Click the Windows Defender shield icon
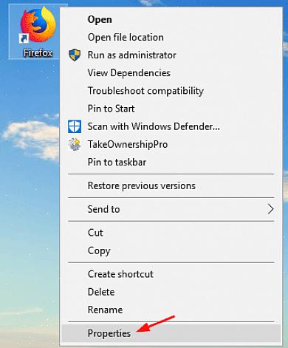 75,126
